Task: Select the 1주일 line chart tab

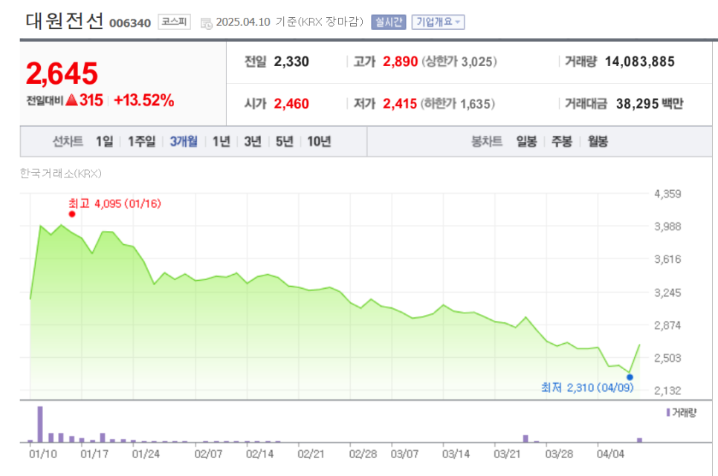Action: click(x=141, y=141)
